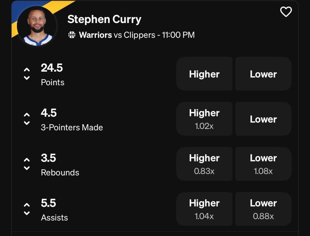Choose Lower at 0.88x for Assists
The height and width of the screenshot is (236, 310).
(x=263, y=209)
